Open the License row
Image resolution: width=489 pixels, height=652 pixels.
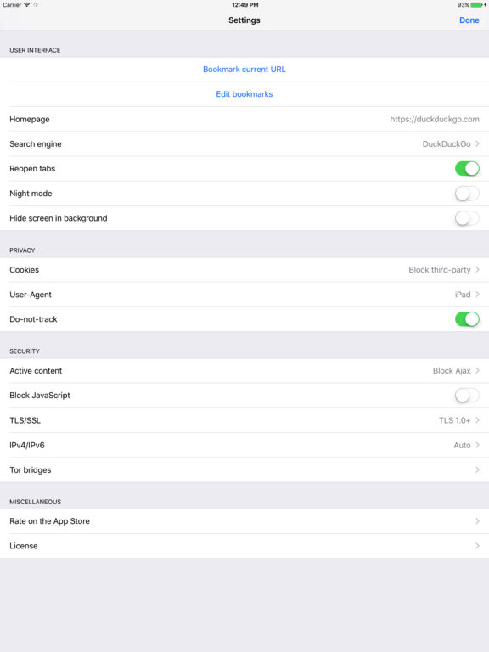[x=244, y=546]
